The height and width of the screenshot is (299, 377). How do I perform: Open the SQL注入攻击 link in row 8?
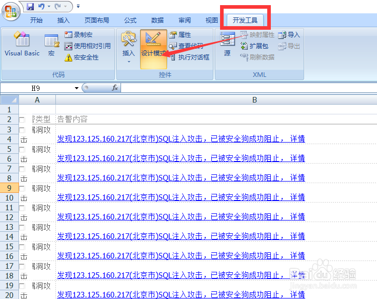coord(181,177)
